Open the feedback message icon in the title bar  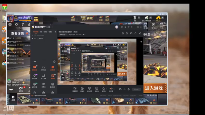coord(122,27)
